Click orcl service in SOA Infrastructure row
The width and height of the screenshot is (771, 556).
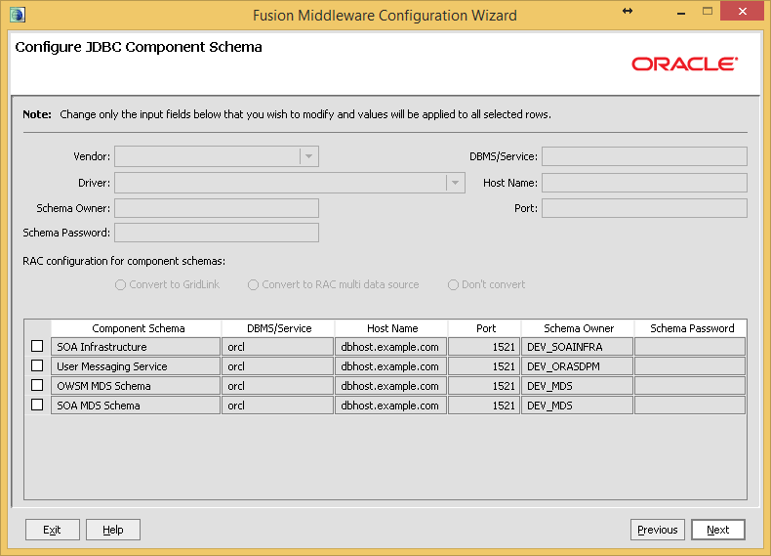point(278,347)
